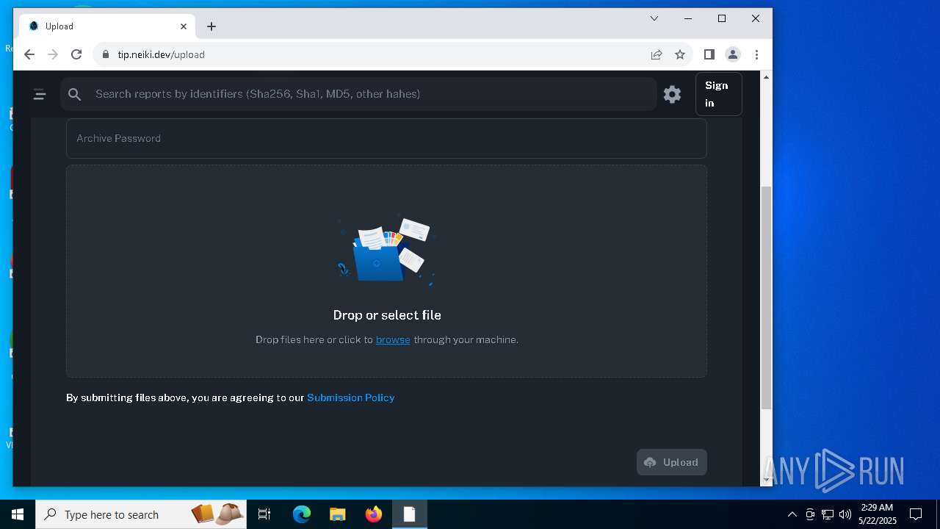Launch Microsoft Edge from taskbar
This screenshot has width=940, height=529.
point(302,514)
